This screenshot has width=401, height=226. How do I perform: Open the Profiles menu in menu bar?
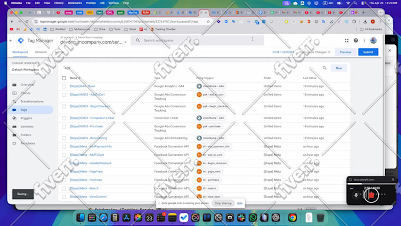click(x=91, y=3)
